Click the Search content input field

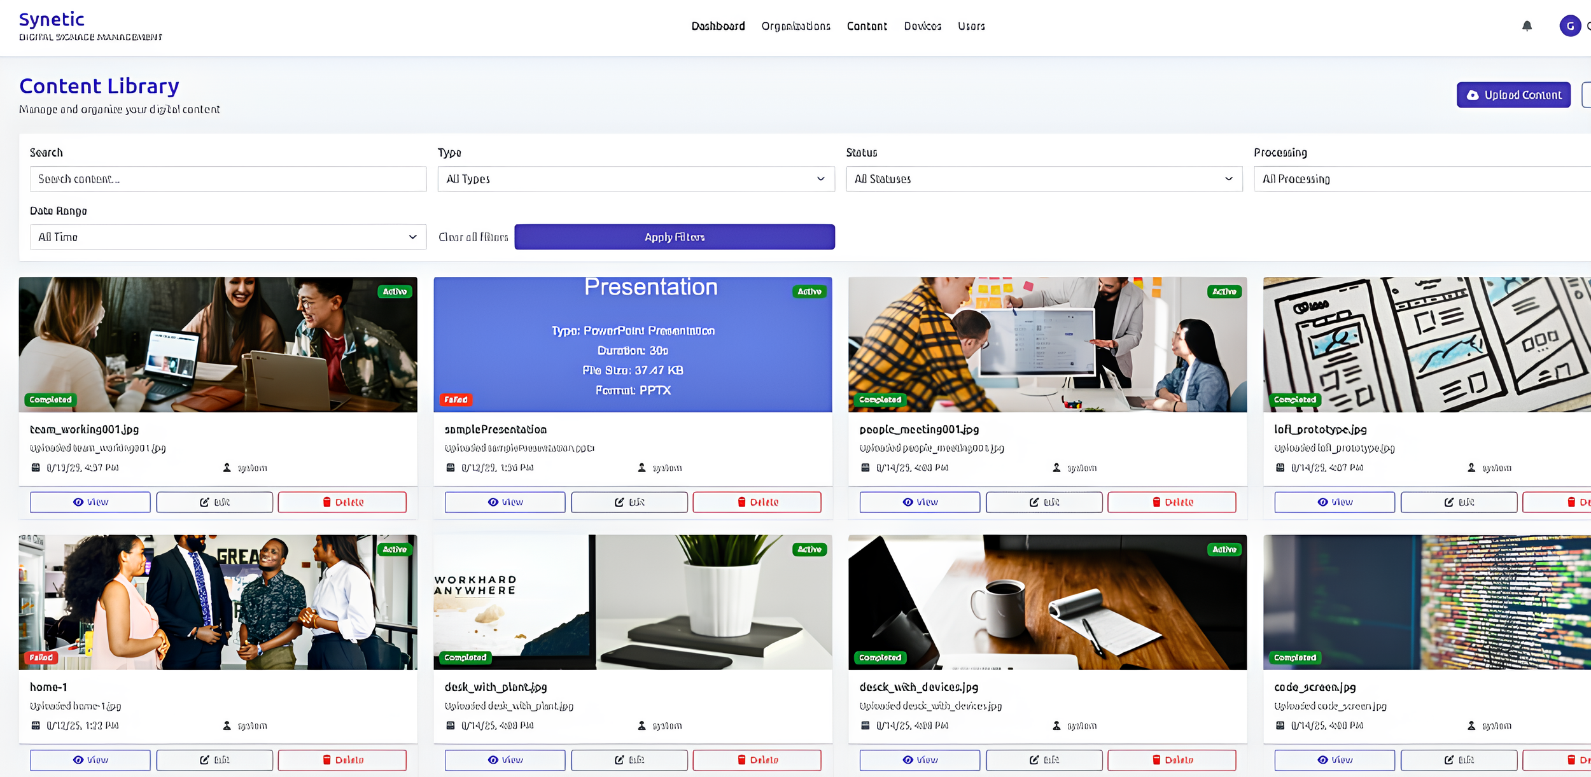(228, 179)
